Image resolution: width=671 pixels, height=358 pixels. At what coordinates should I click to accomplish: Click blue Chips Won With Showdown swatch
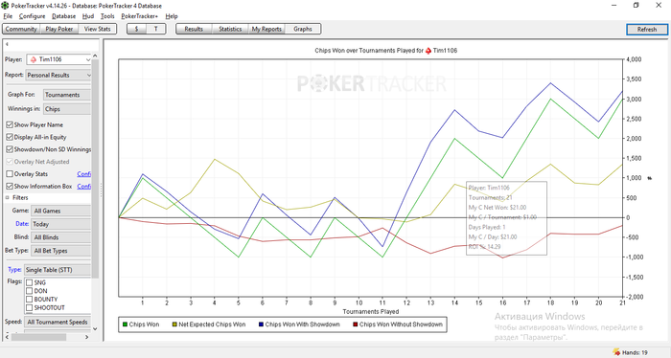261,324
